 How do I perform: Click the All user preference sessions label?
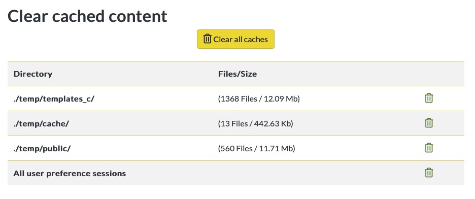[x=70, y=174]
